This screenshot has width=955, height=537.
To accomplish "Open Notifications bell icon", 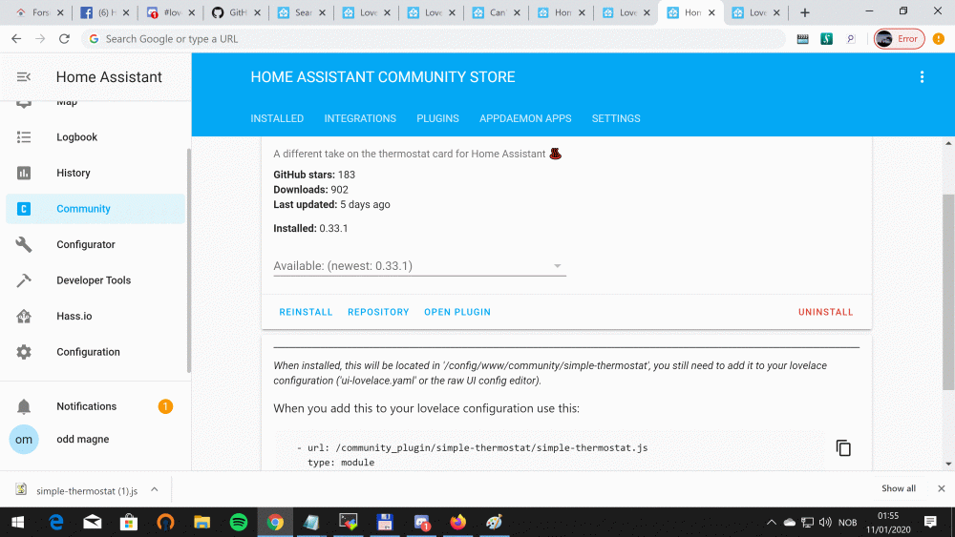I will [x=24, y=406].
